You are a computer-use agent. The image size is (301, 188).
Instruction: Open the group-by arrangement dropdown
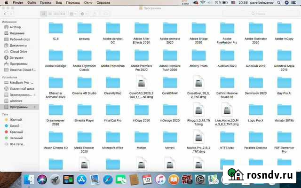click(74, 14)
